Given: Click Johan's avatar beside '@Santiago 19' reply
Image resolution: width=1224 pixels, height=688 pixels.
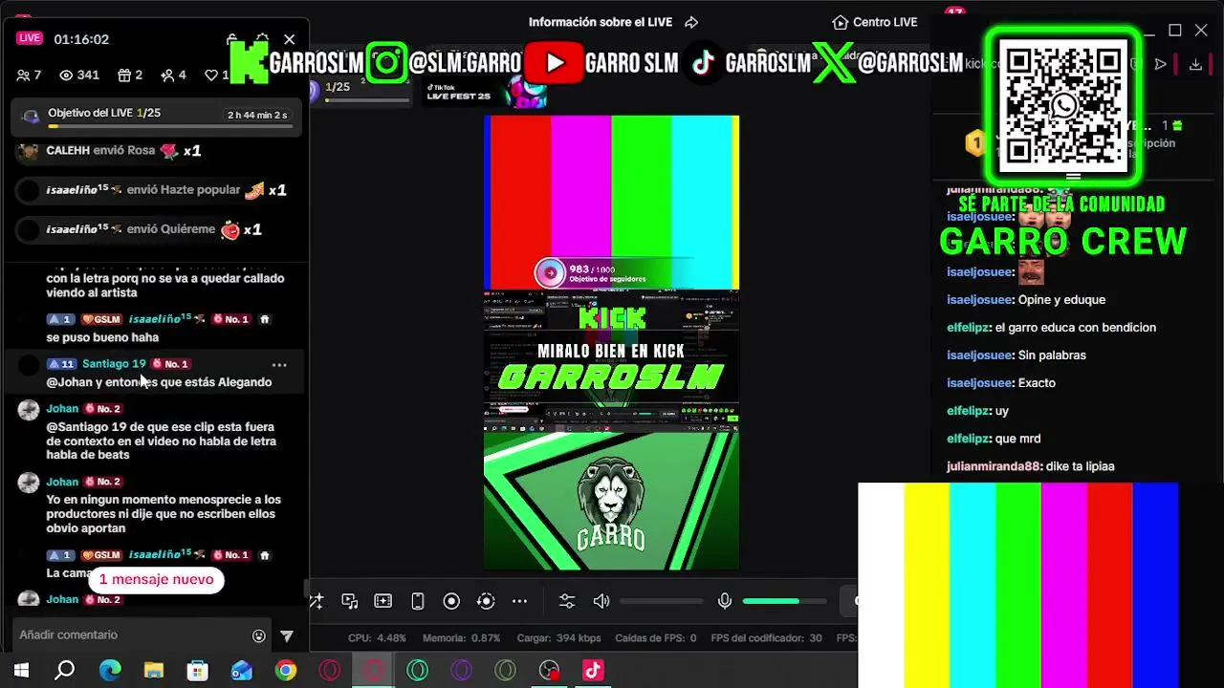Looking at the screenshot, I should (x=29, y=410).
